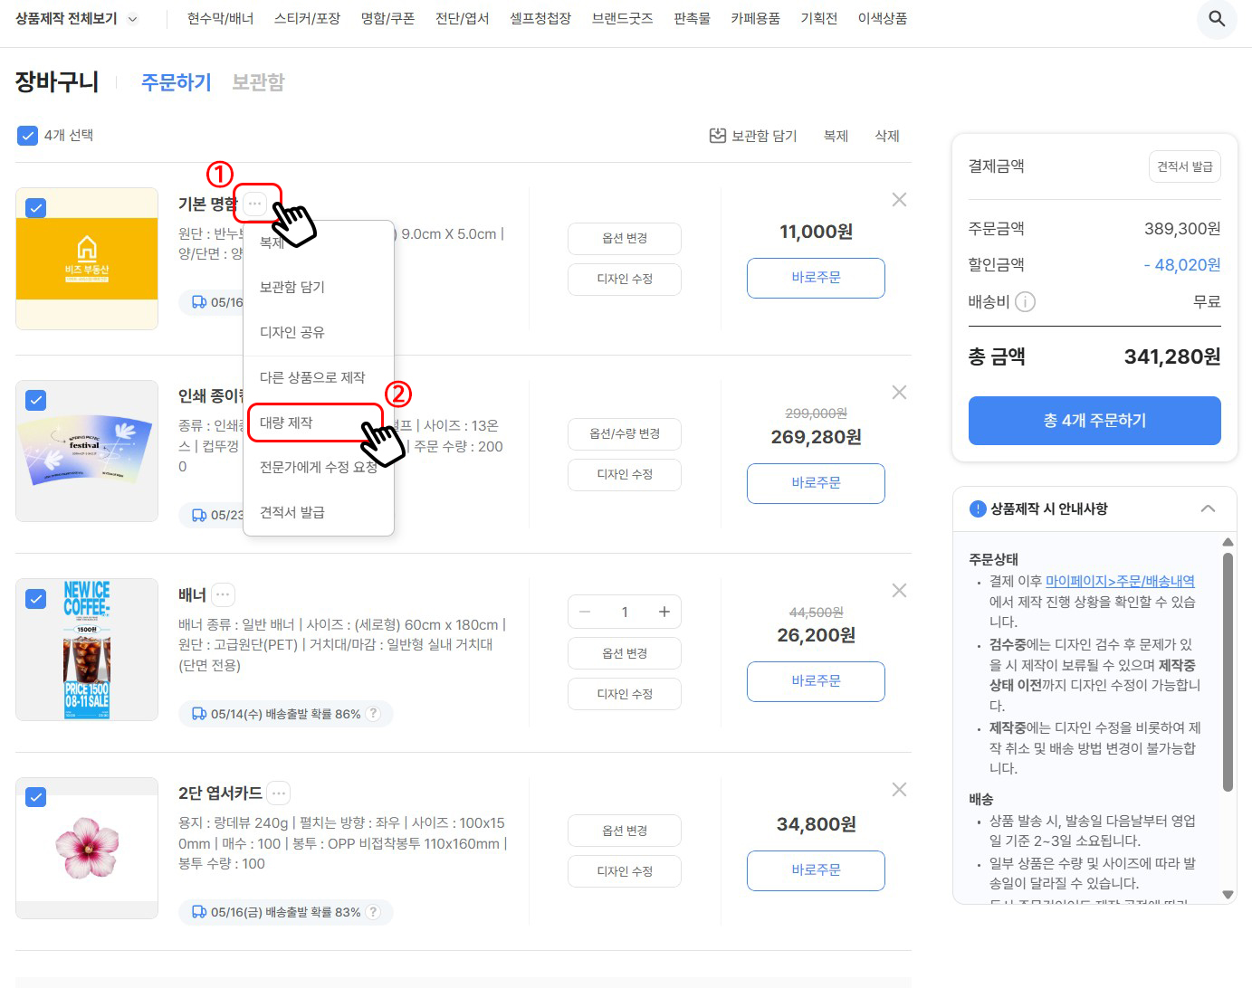The image size is (1252, 988).
Task: Increase the 배너 quantity with the plus stepper
Action: (663, 612)
